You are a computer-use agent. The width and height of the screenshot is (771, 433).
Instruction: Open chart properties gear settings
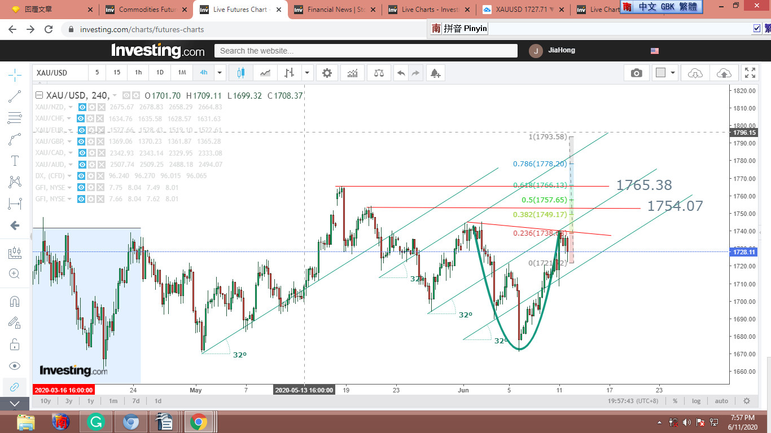(327, 73)
